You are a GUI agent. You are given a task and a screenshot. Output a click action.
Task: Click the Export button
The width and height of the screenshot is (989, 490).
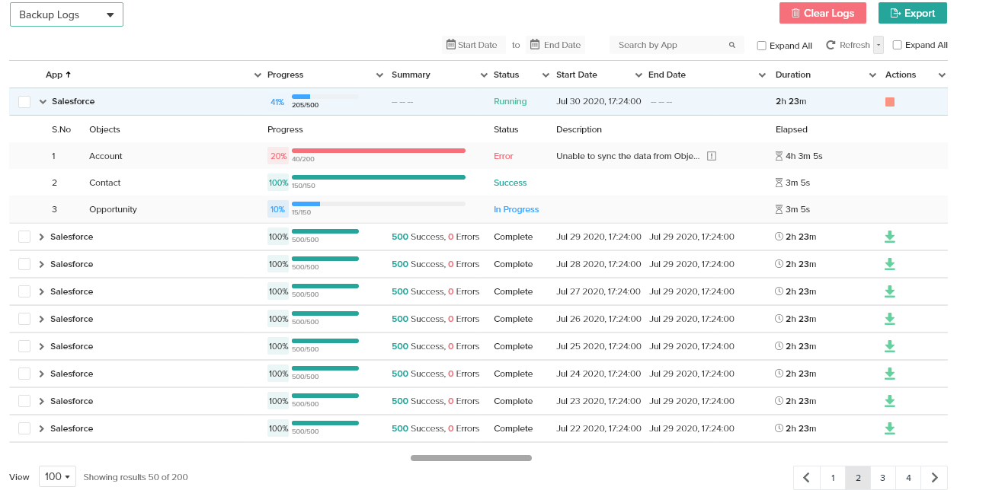click(912, 13)
